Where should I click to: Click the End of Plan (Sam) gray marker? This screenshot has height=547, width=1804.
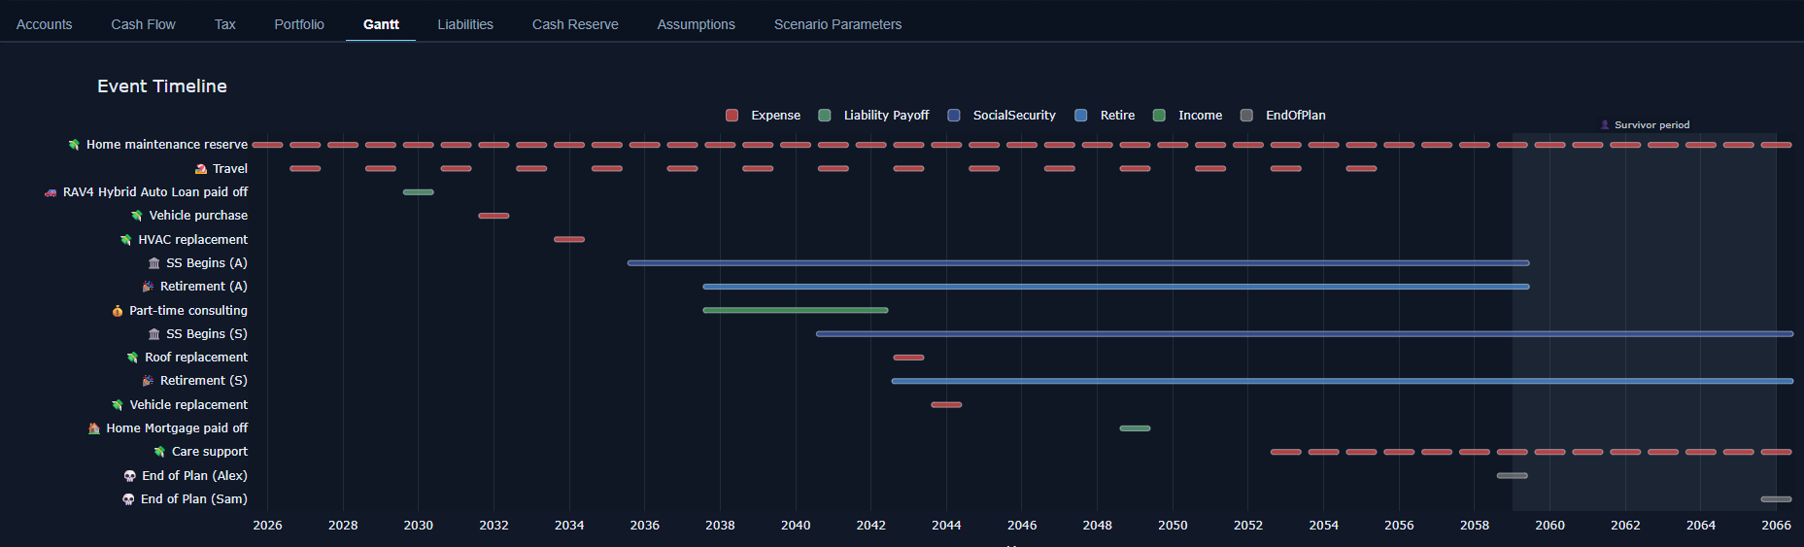pos(1777,499)
